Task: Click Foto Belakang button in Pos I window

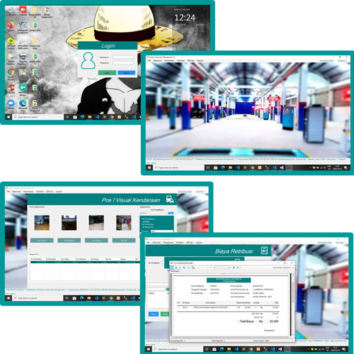Action: (x=69, y=241)
